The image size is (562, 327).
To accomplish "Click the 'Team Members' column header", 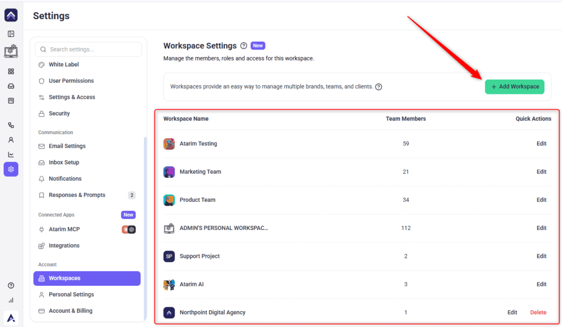I will [x=406, y=119].
